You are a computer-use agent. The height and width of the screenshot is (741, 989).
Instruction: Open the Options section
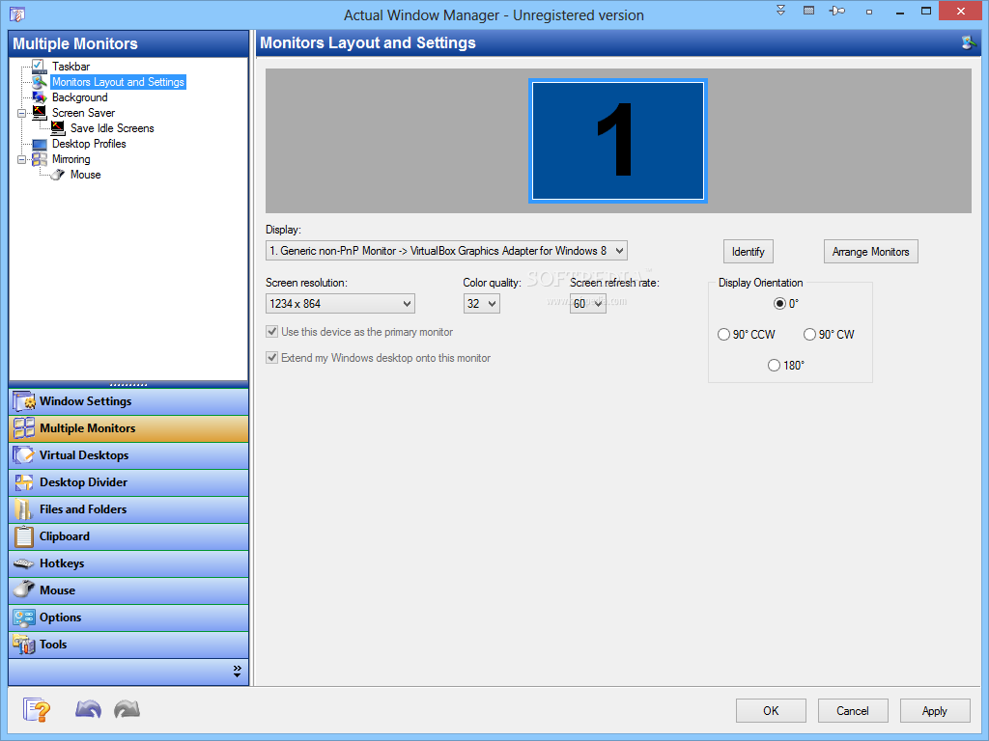click(128, 617)
